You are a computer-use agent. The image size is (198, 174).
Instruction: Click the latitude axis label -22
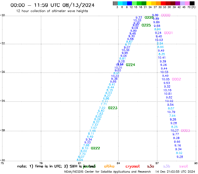pos(2,43)
